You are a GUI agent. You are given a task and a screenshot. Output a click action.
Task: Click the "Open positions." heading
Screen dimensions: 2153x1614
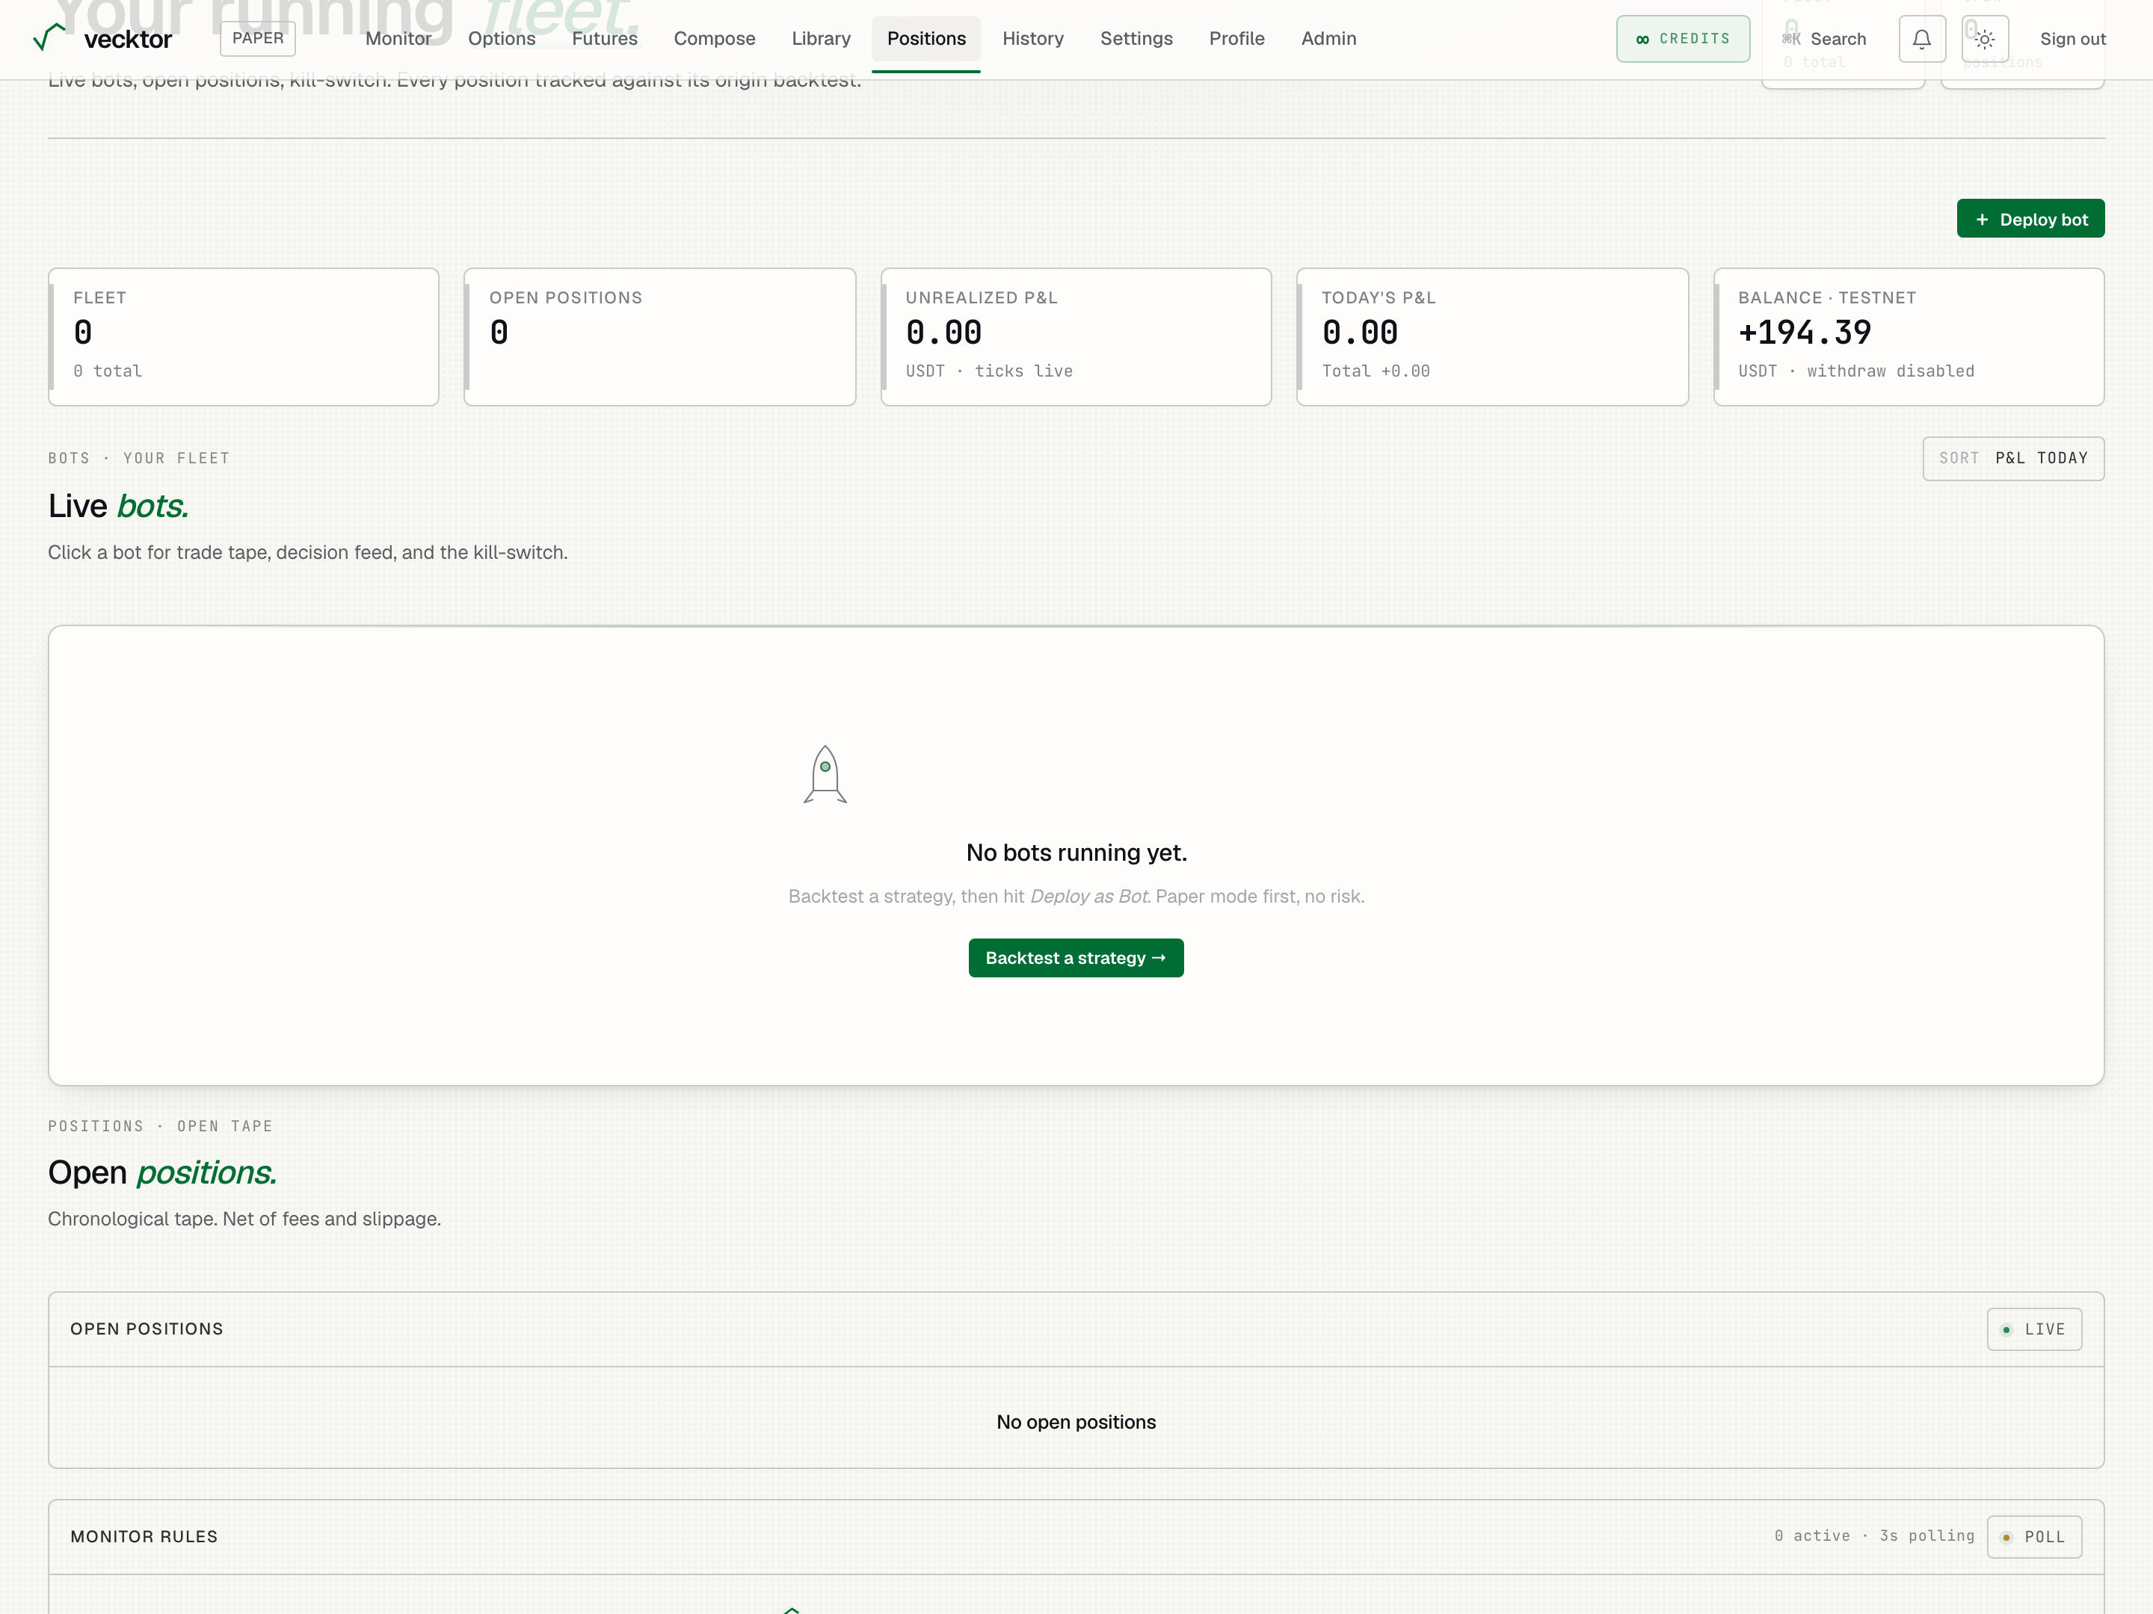click(x=162, y=1172)
